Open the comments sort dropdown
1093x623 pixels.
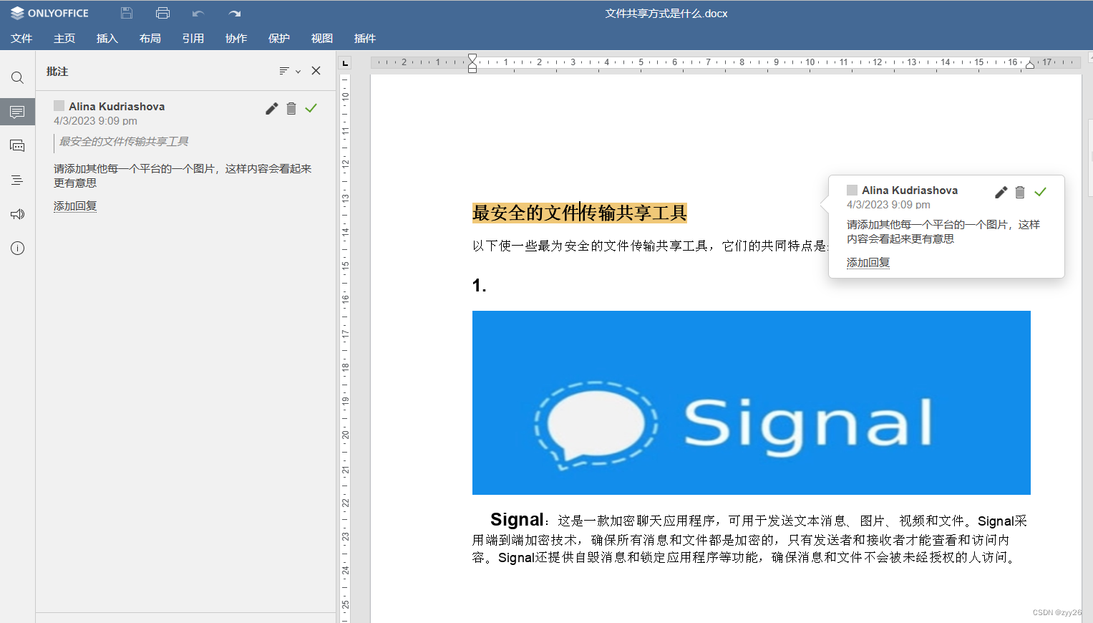click(x=289, y=71)
